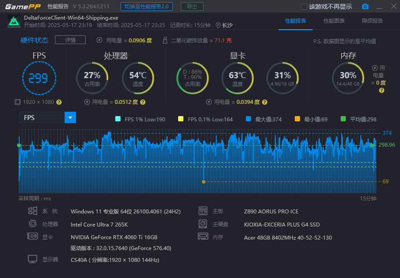Click the 导出 export button
This screenshot has width=400, height=278.
[192, 7]
